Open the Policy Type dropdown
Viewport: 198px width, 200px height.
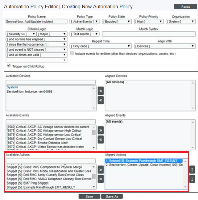(84, 22)
